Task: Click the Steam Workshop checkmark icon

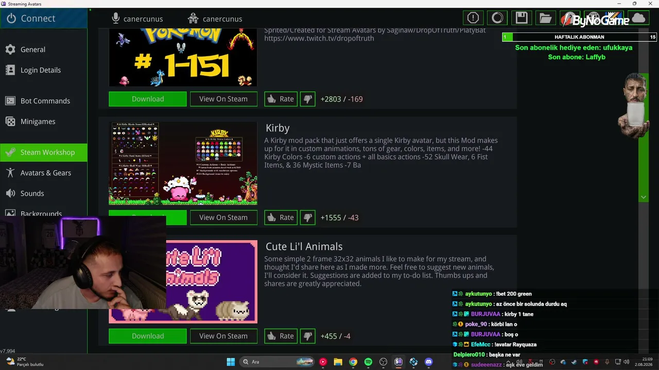Action: 10,152
